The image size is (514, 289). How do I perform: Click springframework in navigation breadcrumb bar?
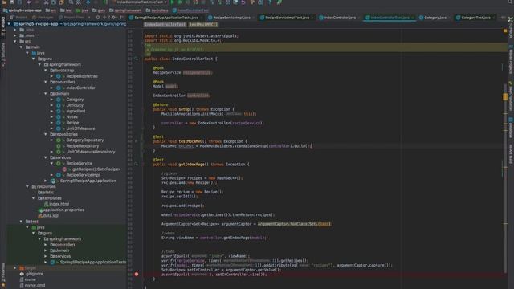[125, 10]
